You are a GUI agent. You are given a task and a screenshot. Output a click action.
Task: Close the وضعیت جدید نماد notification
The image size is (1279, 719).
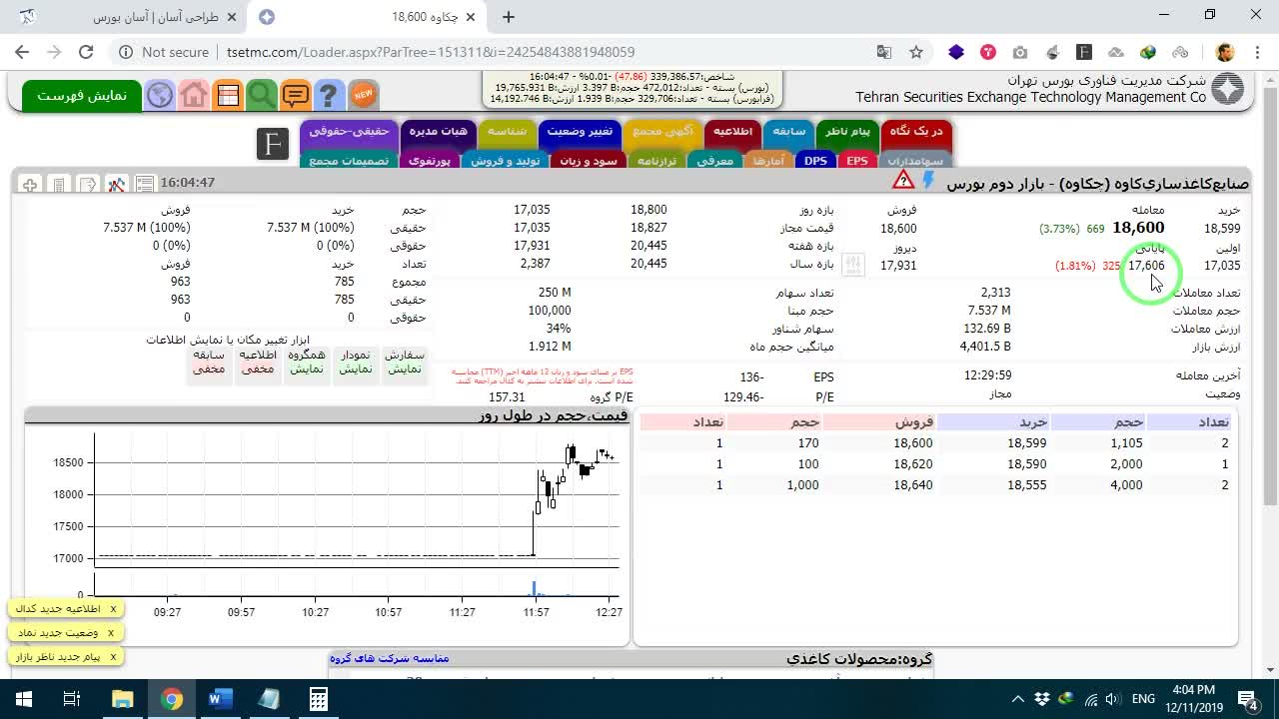click(x=111, y=632)
